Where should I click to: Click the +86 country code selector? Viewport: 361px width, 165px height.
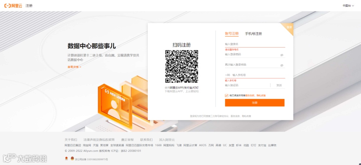228,75
